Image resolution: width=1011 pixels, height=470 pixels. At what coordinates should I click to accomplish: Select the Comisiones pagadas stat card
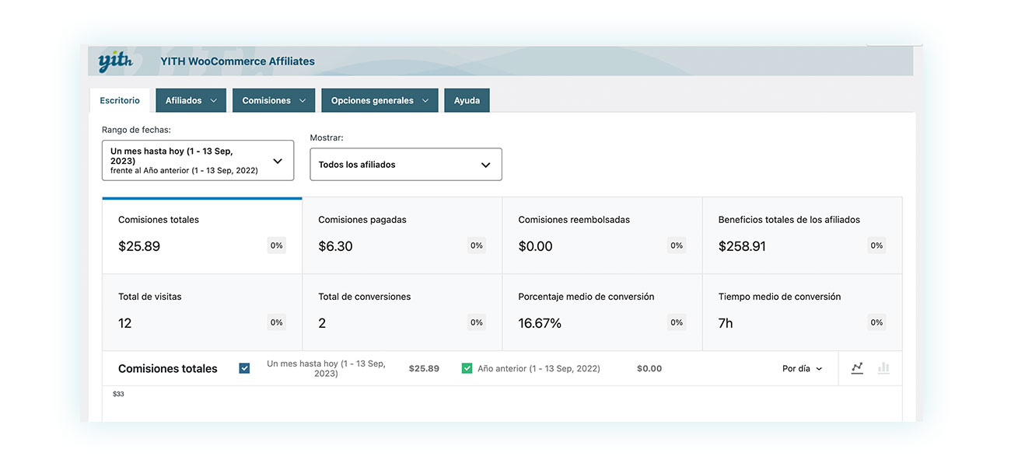402,235
